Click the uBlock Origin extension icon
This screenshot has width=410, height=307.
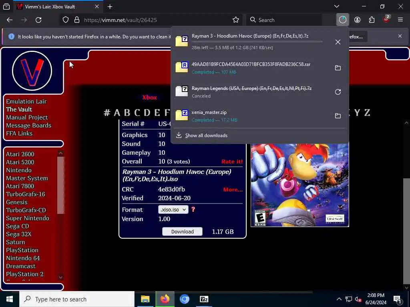point(386,19)
